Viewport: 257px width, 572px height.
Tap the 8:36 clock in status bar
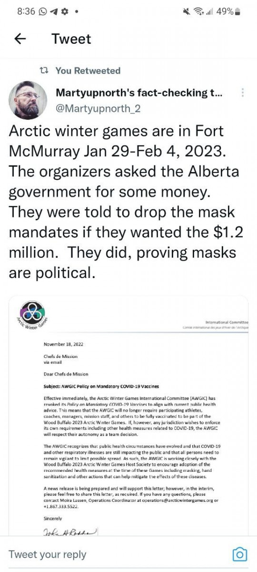[x=26, y=11]
